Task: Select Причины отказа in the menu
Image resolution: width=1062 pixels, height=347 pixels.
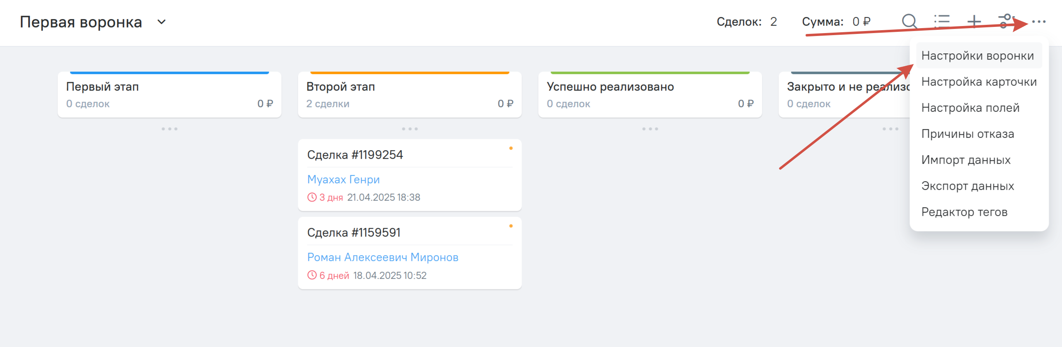Action: [968, 134]
